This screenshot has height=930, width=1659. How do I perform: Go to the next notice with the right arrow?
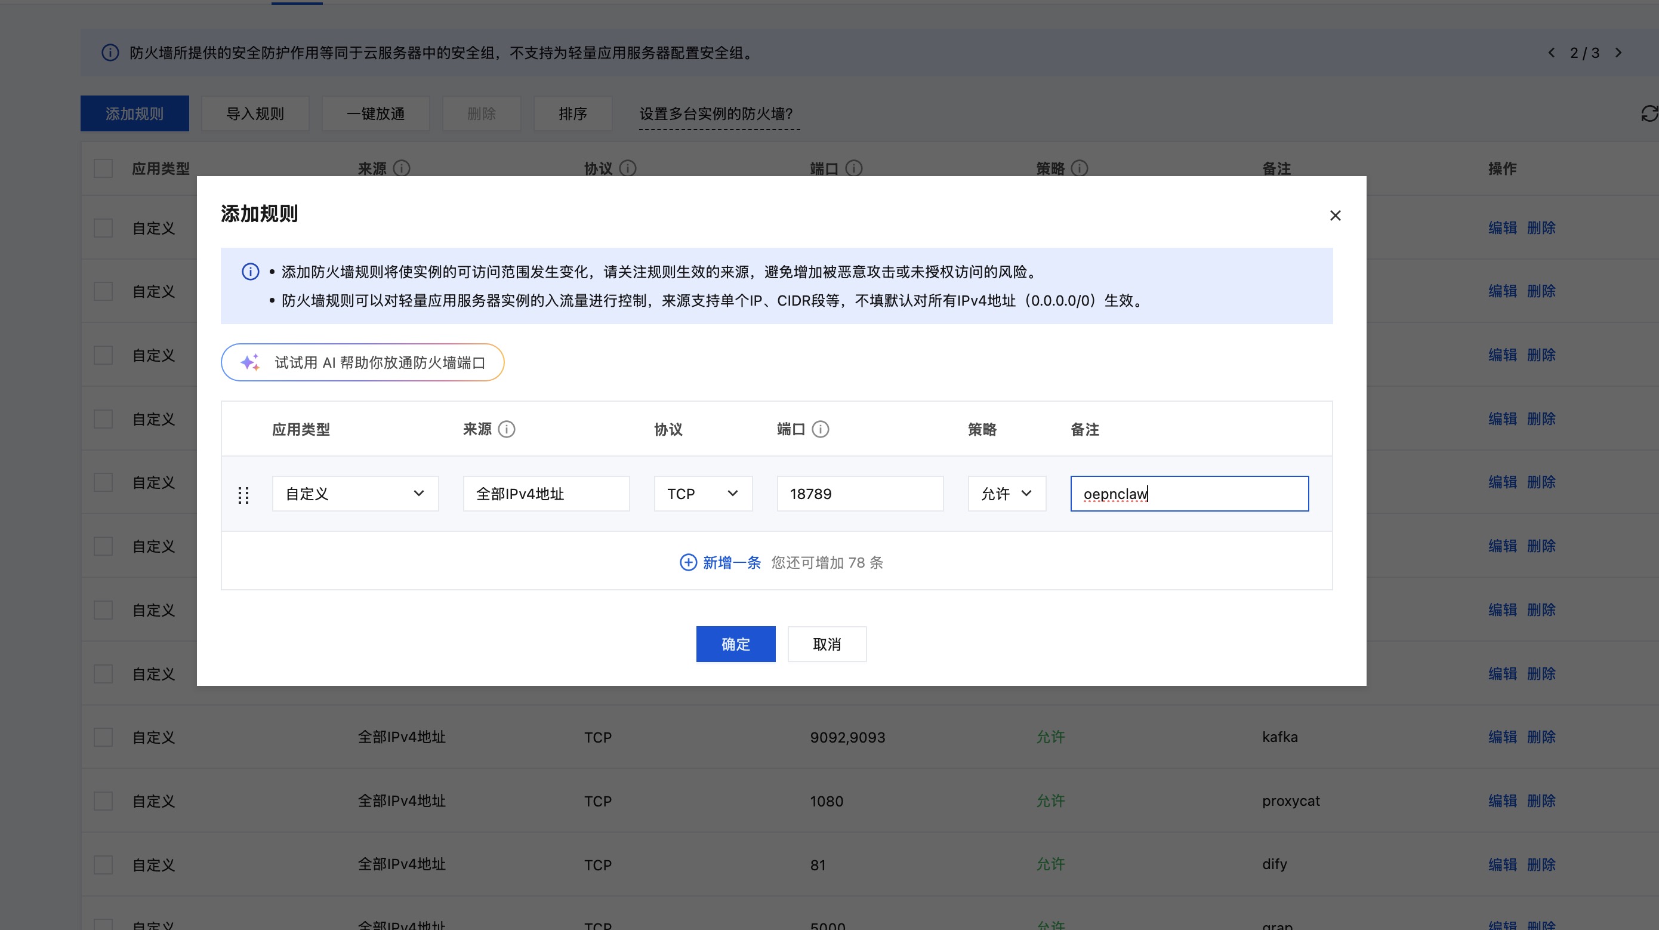click(1618, 53)
